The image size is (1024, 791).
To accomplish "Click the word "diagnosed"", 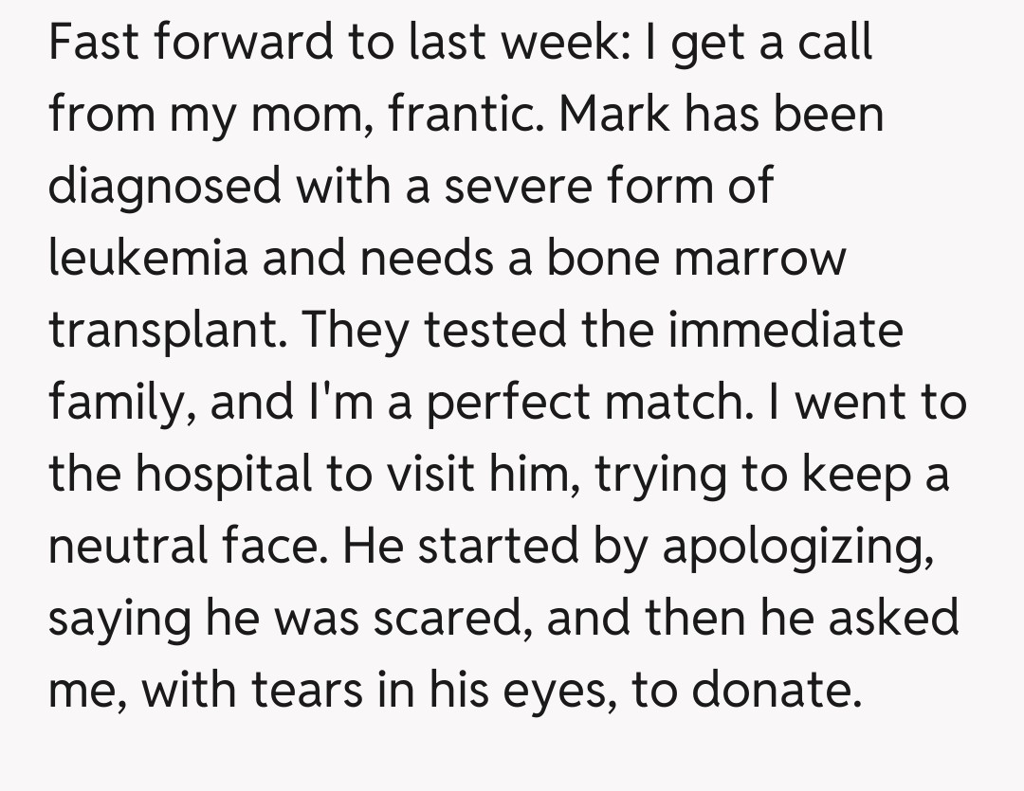I will pyautogui.click(x=165, y=187).
